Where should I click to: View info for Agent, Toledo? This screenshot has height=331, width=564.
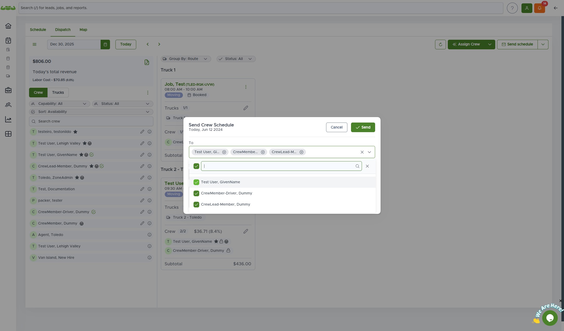(x=149, y=235)
